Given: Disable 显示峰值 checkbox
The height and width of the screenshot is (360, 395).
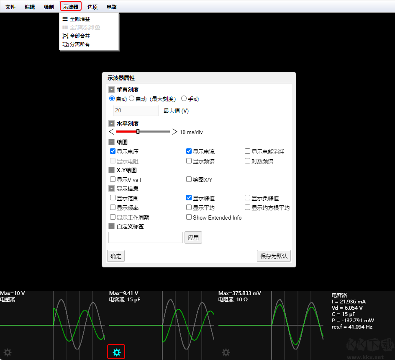Looking at the screenshot, I should tap(189, 197).
